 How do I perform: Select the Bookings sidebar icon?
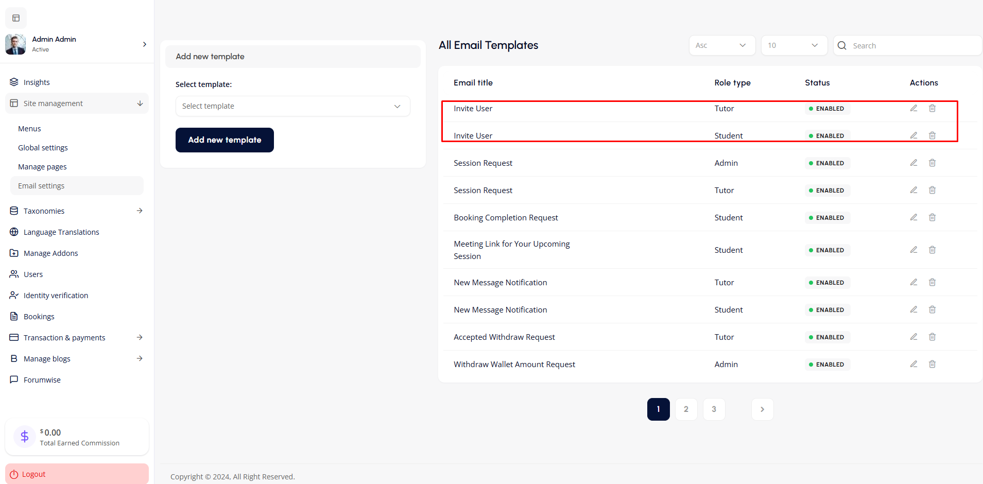14,316
